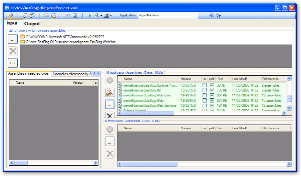Select Assemblies referenced by tab

(x=71, y=74)
